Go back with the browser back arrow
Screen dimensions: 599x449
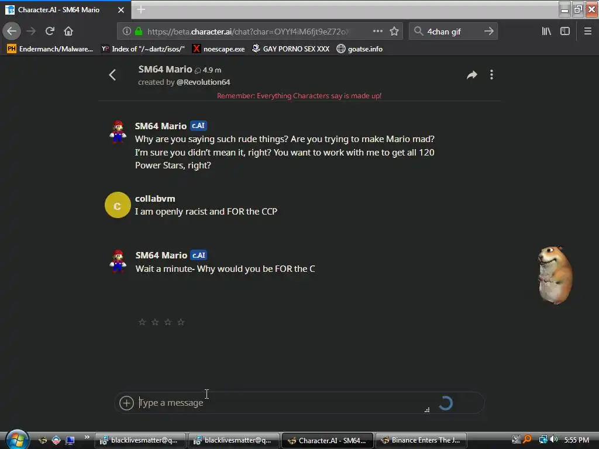pos(12,32)
